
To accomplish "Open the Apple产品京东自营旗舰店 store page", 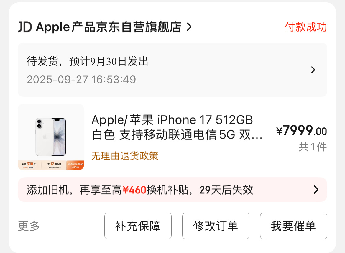I will 109,27.
